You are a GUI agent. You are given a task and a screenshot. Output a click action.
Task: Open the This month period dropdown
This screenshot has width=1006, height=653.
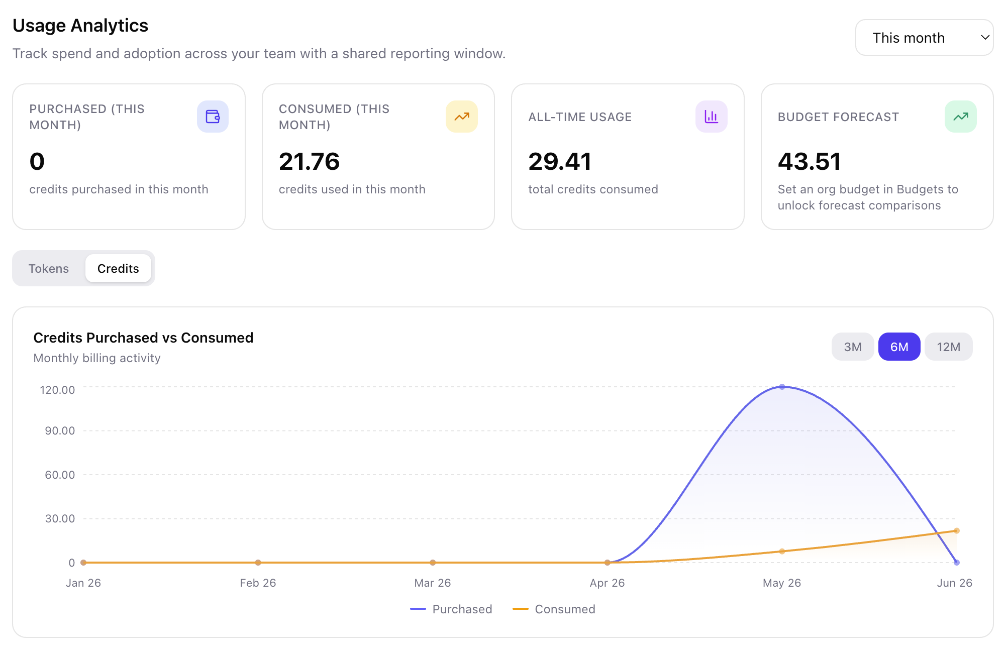[924, 38]
